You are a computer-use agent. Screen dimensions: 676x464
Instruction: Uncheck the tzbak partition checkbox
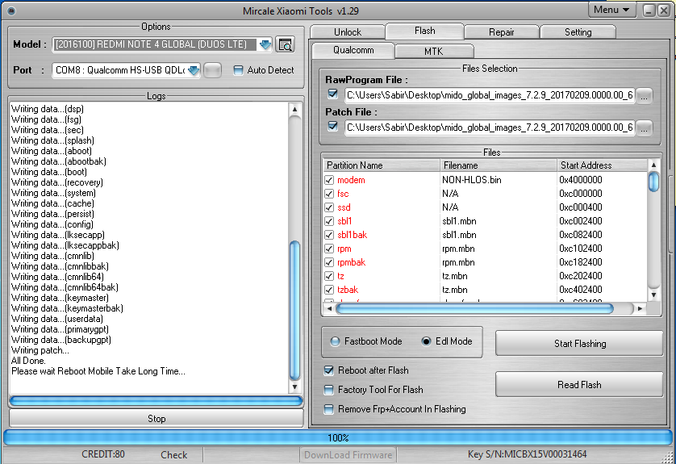[x=329, y=290]
